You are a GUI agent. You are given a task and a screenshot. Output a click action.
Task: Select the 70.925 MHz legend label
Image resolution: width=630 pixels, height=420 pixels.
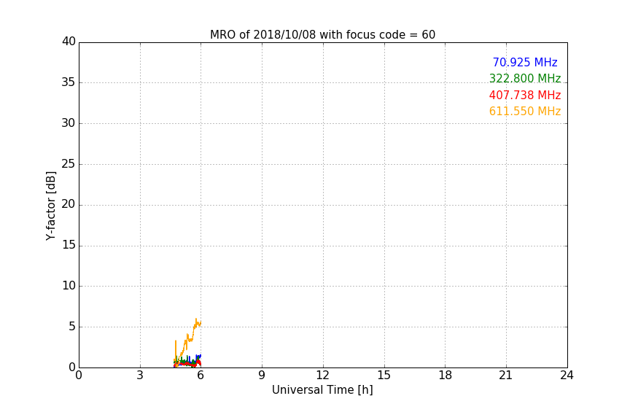(525, 63)
